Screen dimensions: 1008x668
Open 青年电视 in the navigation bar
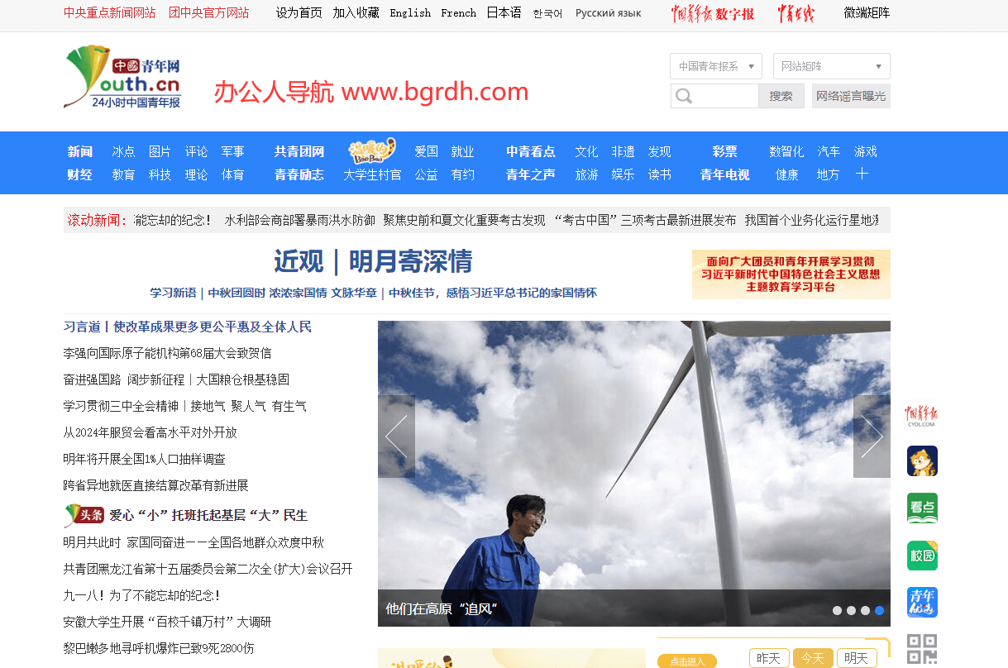pos(724,174)
